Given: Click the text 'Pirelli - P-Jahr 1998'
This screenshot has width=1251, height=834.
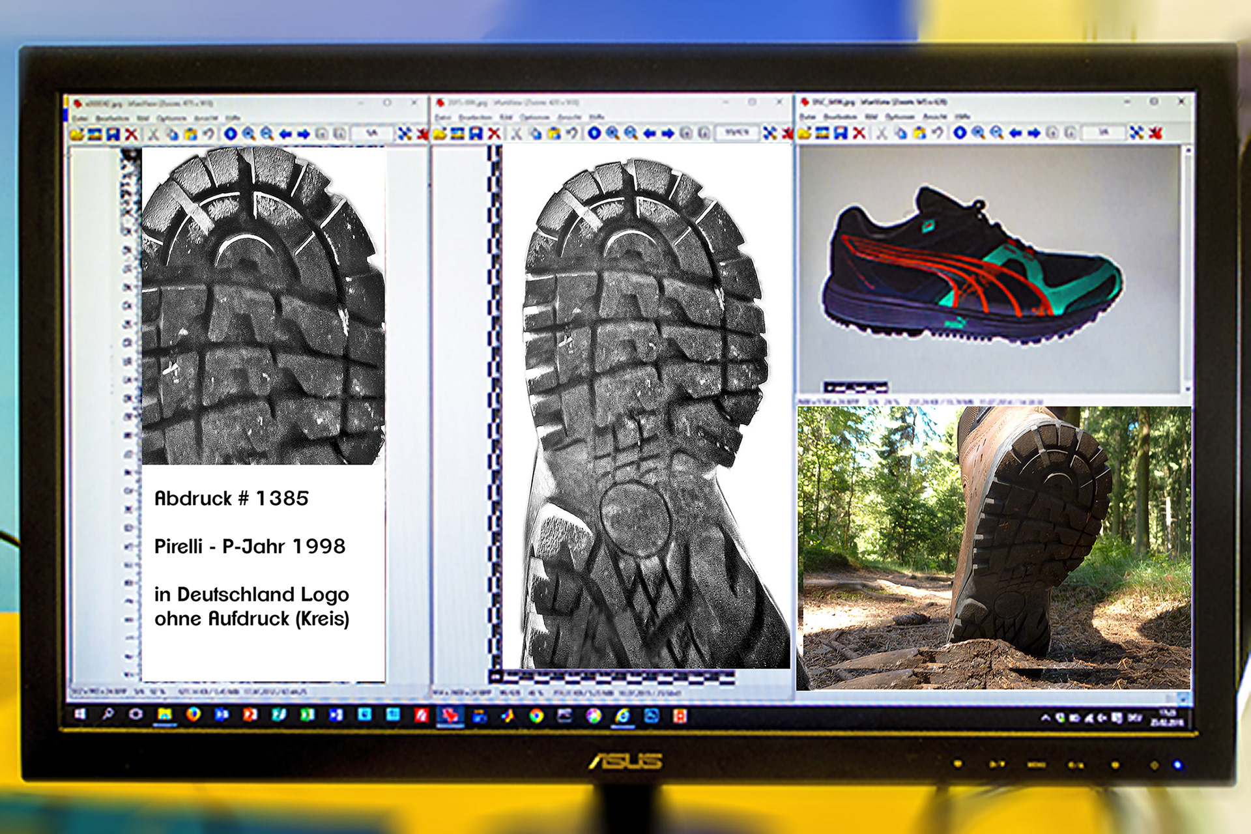Looking at the screenshot, I should coord(250,546).
